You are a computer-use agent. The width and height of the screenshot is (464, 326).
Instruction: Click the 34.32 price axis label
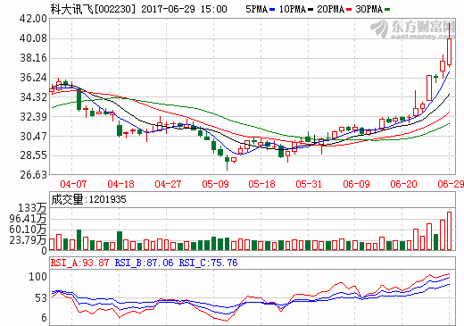(33, 97)
